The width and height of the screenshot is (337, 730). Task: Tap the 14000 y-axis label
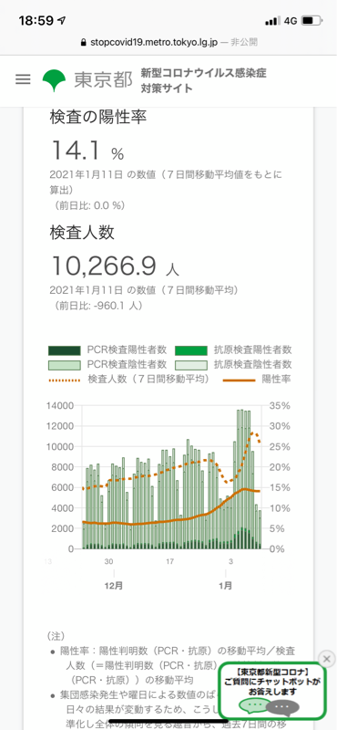click(60, 405)
